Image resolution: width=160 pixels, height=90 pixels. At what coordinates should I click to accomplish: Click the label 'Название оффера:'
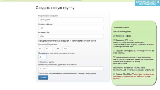point(45,24)
